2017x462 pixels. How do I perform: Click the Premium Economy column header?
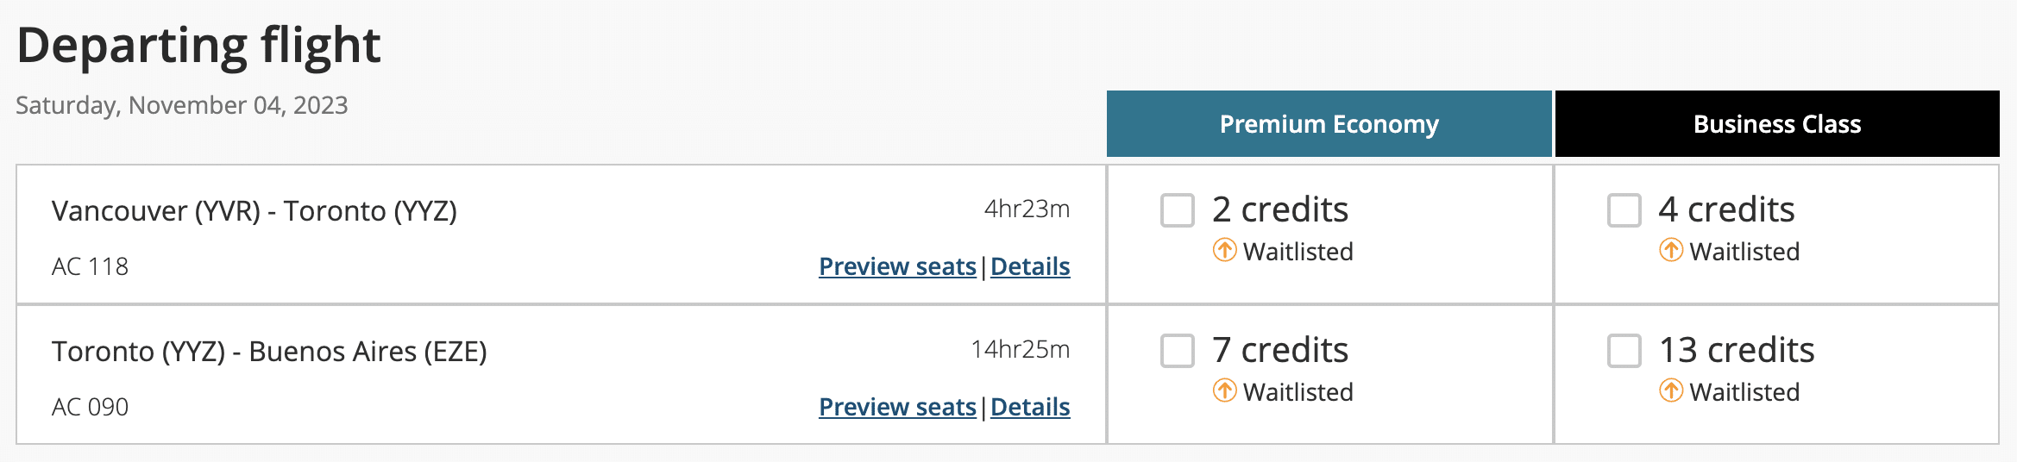pos(1329,124)
